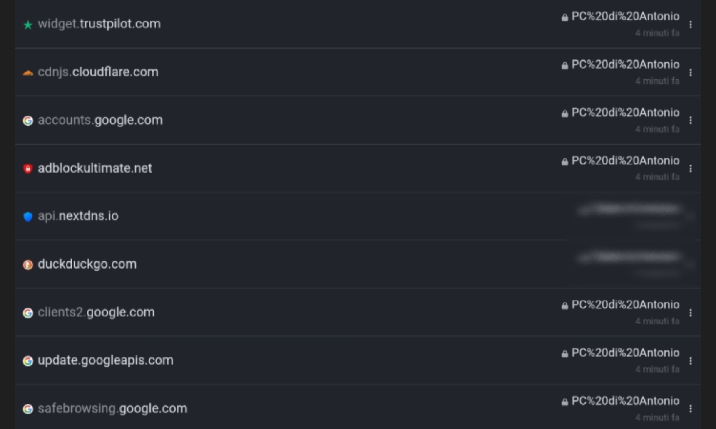Click lock icon on the widget.trustpilot.com row
The height and width of the screenshot is (429, 716).
pos(564,17)
